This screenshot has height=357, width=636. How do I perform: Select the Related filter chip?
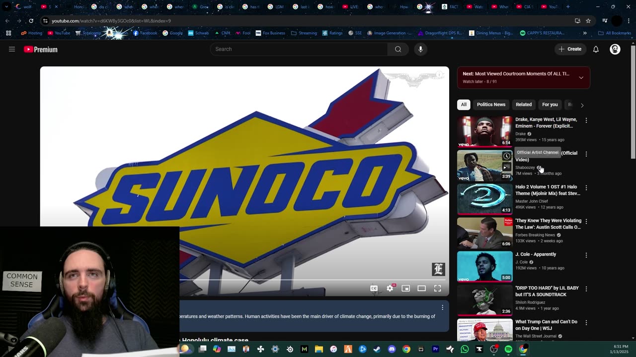[x=524, y=105]
